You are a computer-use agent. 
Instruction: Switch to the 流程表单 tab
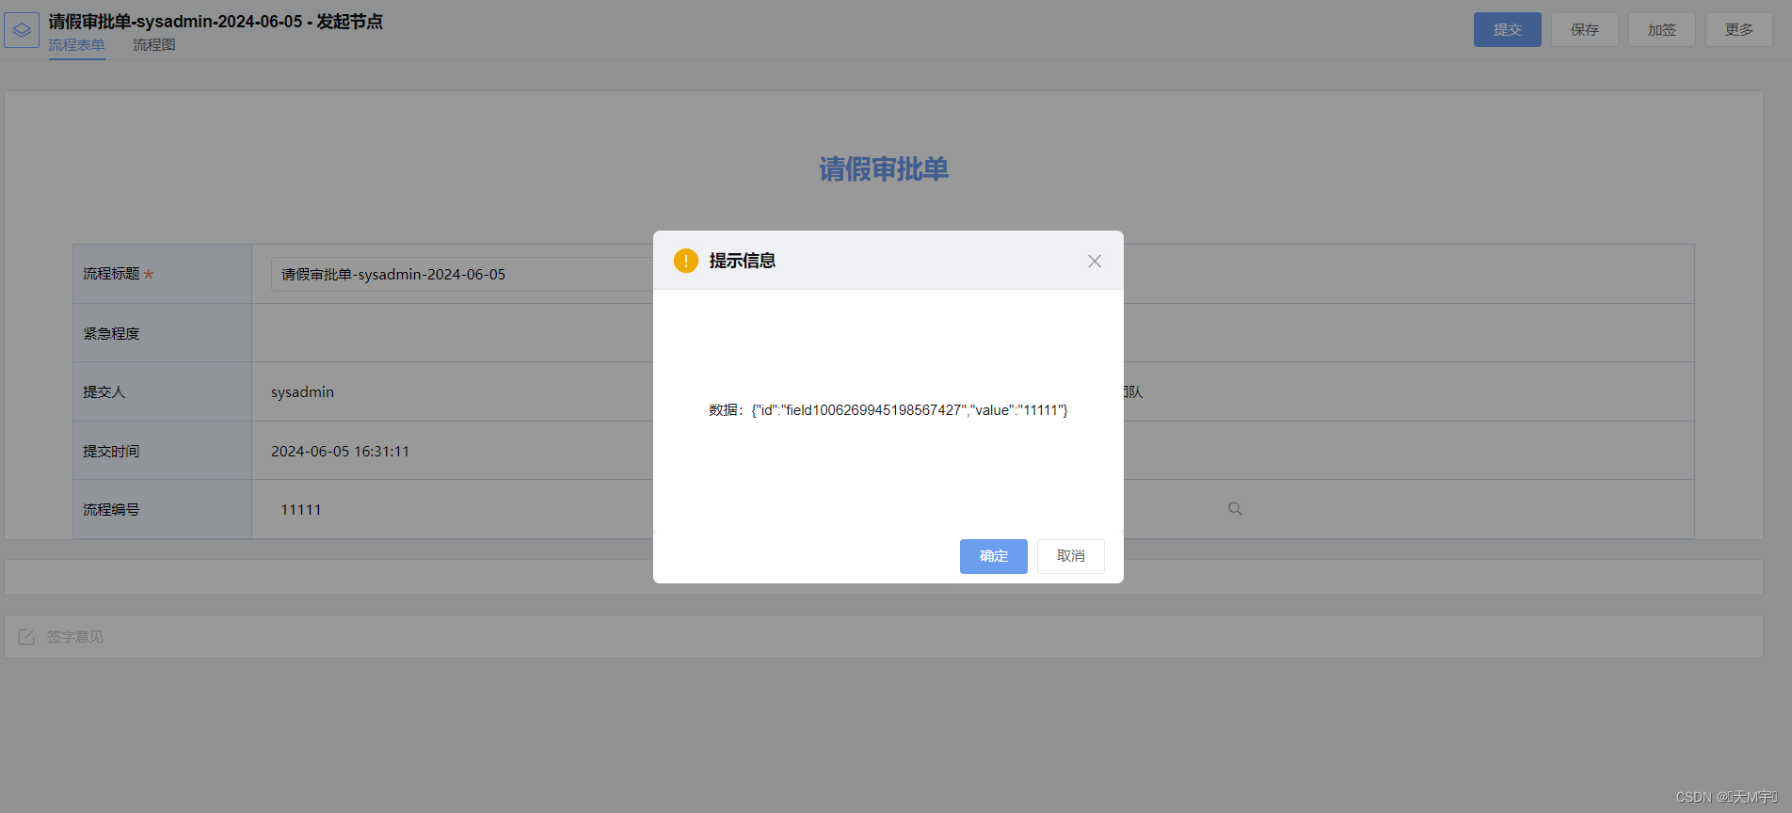pos(77,45)
